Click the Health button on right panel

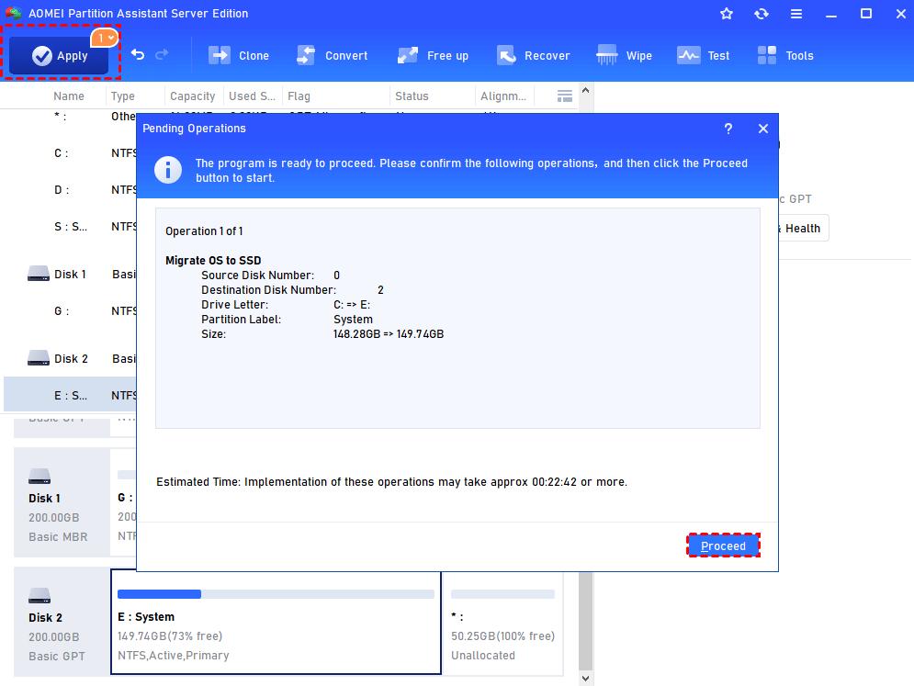pos(802,229)
